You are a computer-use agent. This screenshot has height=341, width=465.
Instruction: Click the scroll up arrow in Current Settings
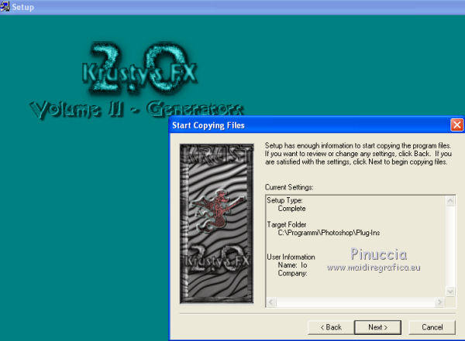pos(450,201)
